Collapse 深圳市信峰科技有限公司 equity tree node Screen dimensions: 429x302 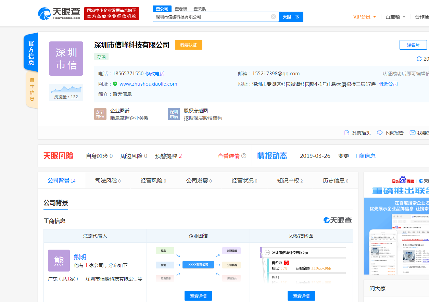coord(267,253)
